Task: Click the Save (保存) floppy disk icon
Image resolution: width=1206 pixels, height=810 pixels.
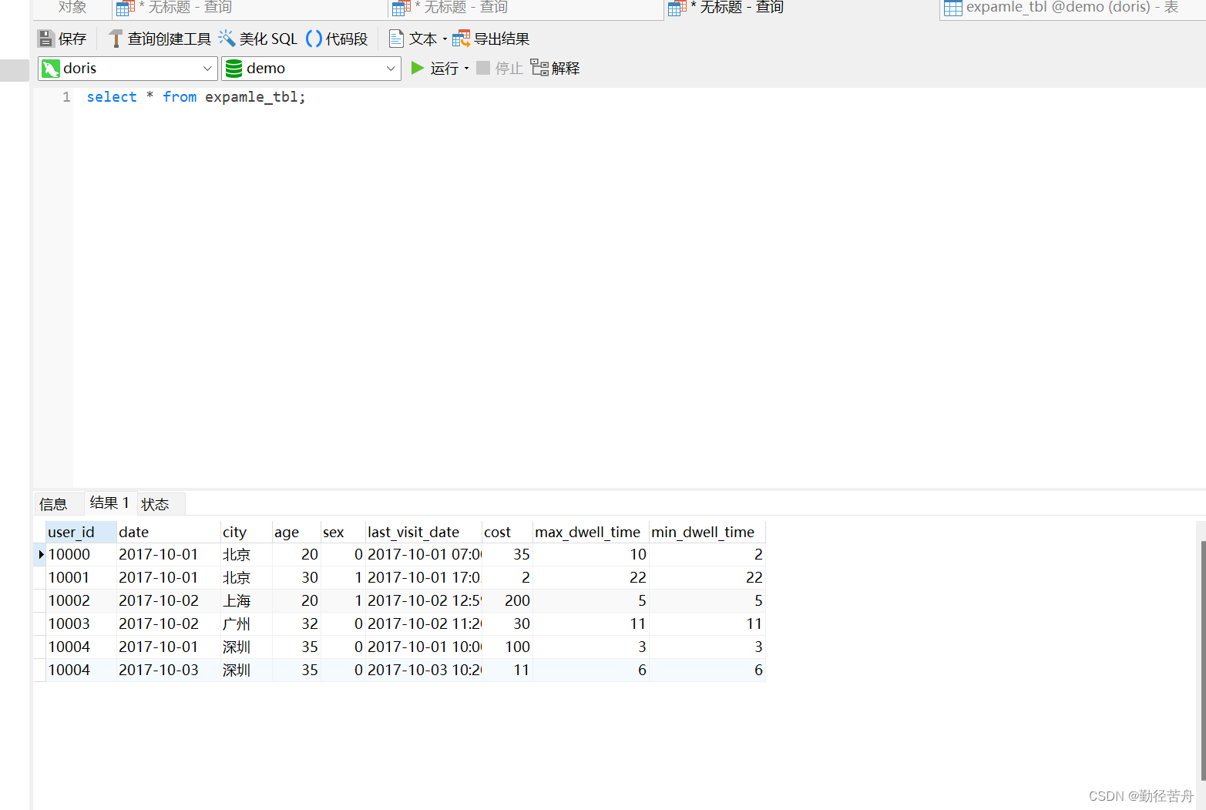Action: point(46,39)
